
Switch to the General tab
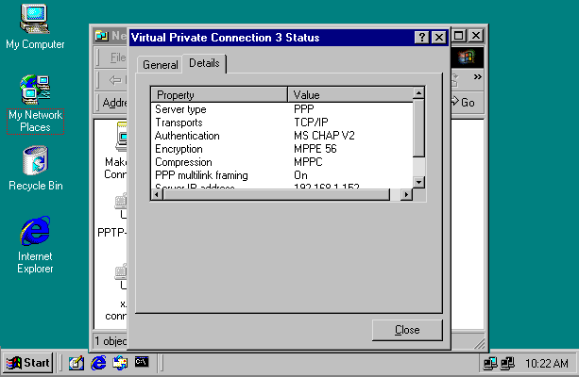click(160, 65)
